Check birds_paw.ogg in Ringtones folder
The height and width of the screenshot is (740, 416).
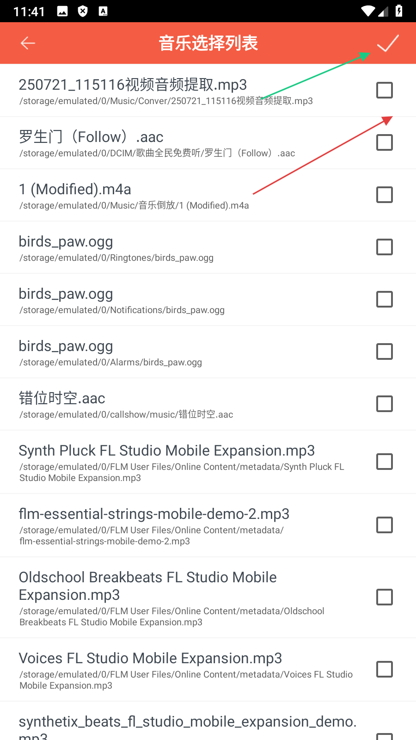384,247
